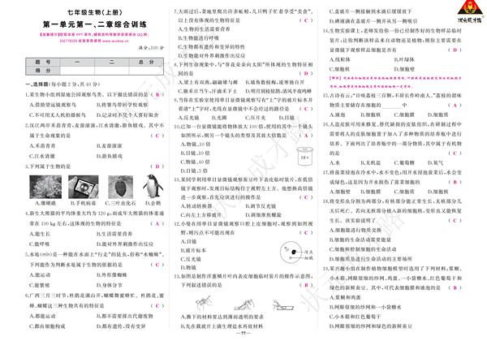Select option "B.玻片标本" in question 12
487x341 pixels.
click(x=193, y=250)
